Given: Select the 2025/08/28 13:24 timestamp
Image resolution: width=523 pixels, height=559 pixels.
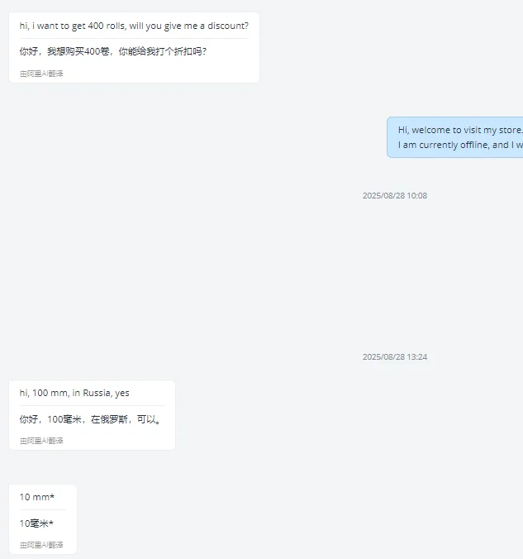Looking at the screenshot, I should [x=395, y=357].
